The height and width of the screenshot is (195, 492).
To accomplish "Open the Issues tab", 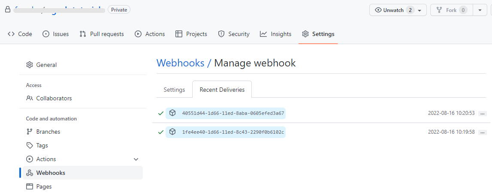I will tap(55, 34).
